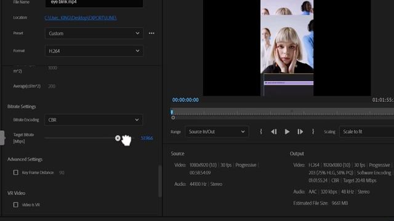Set the out point bracket
The image size is (394, 221).
pos(313,131)
